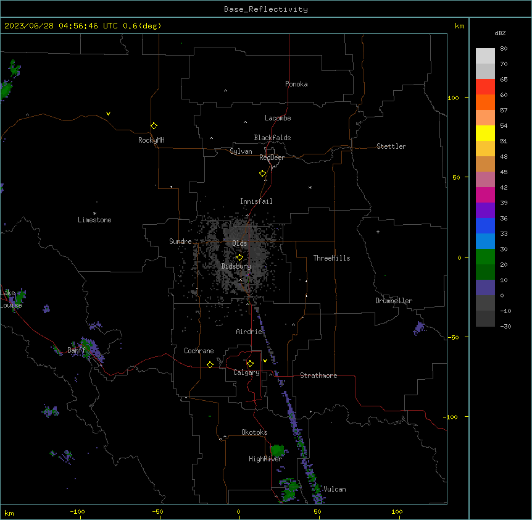This screenshot has width=532, height=520.
Task: Click the 80 value on dBZ legend
Action: point(504,49)
